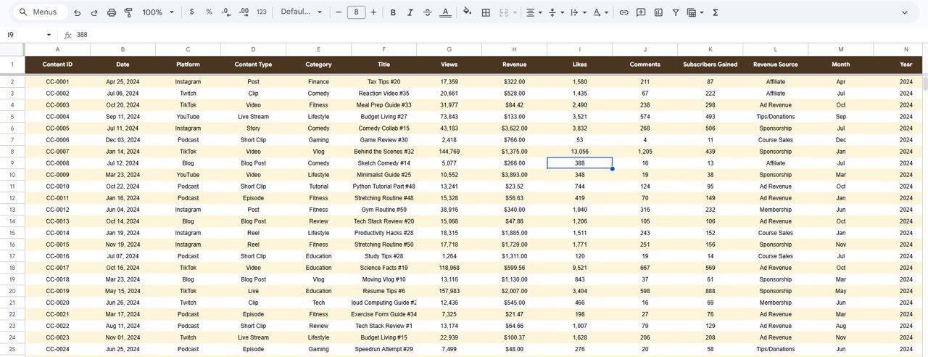Open the 100% zoom dropdown

[158, 12]
